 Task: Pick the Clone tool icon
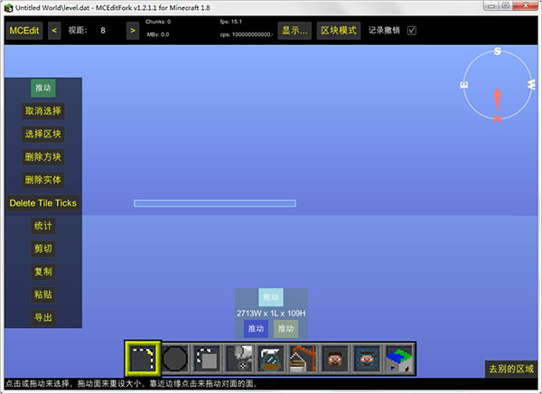pyautogui.click(x=207, y=359)
